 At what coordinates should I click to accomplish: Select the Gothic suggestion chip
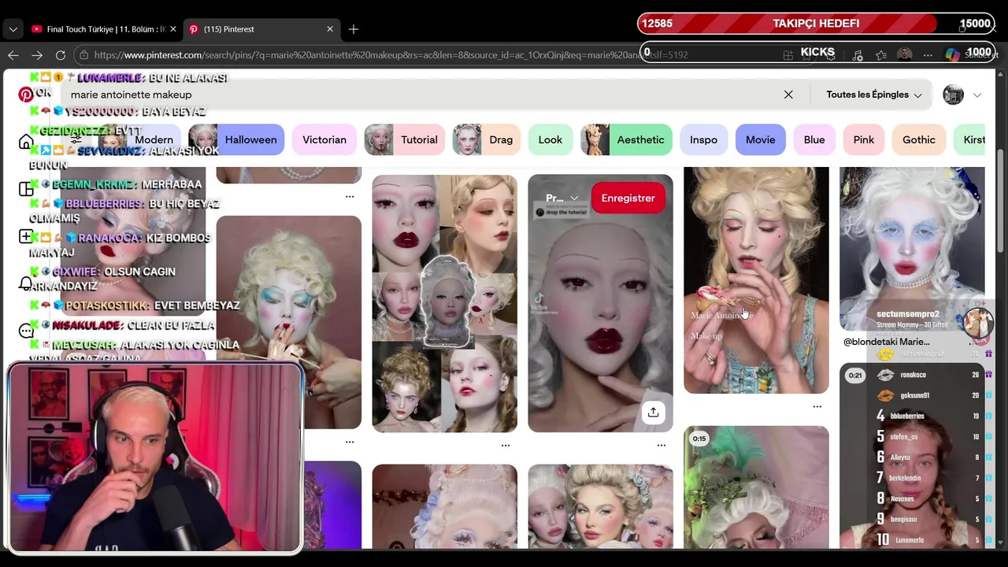pyautogui.click(x=919, y=139)
